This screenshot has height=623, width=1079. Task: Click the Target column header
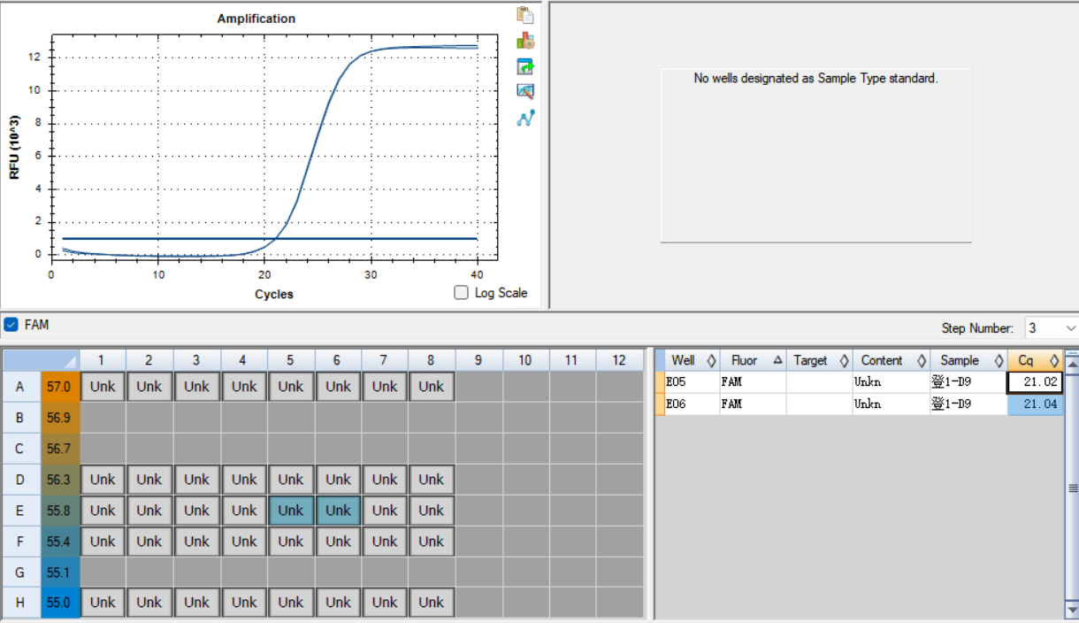click(819, 360)
